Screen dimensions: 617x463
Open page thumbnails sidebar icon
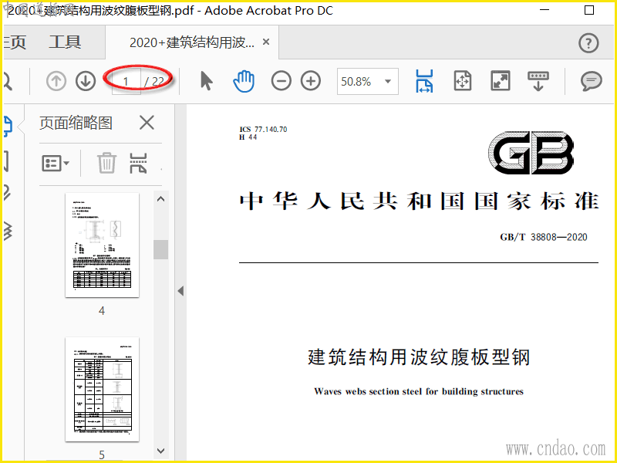click(x=8, y=126)
